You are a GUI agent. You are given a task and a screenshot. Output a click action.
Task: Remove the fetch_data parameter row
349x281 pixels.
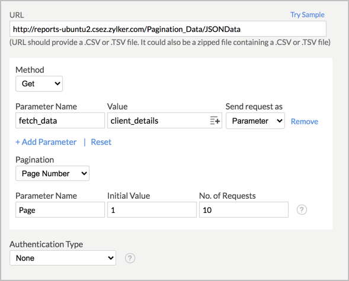pyautogui.click(x=305, y=121)
